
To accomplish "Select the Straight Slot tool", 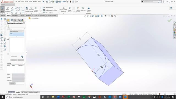I will pos(12,13).
